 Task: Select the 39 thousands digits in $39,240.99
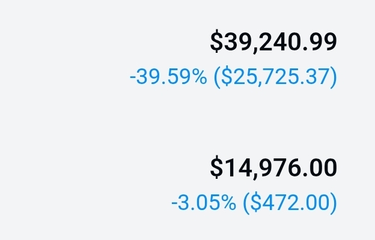point(234,42)
